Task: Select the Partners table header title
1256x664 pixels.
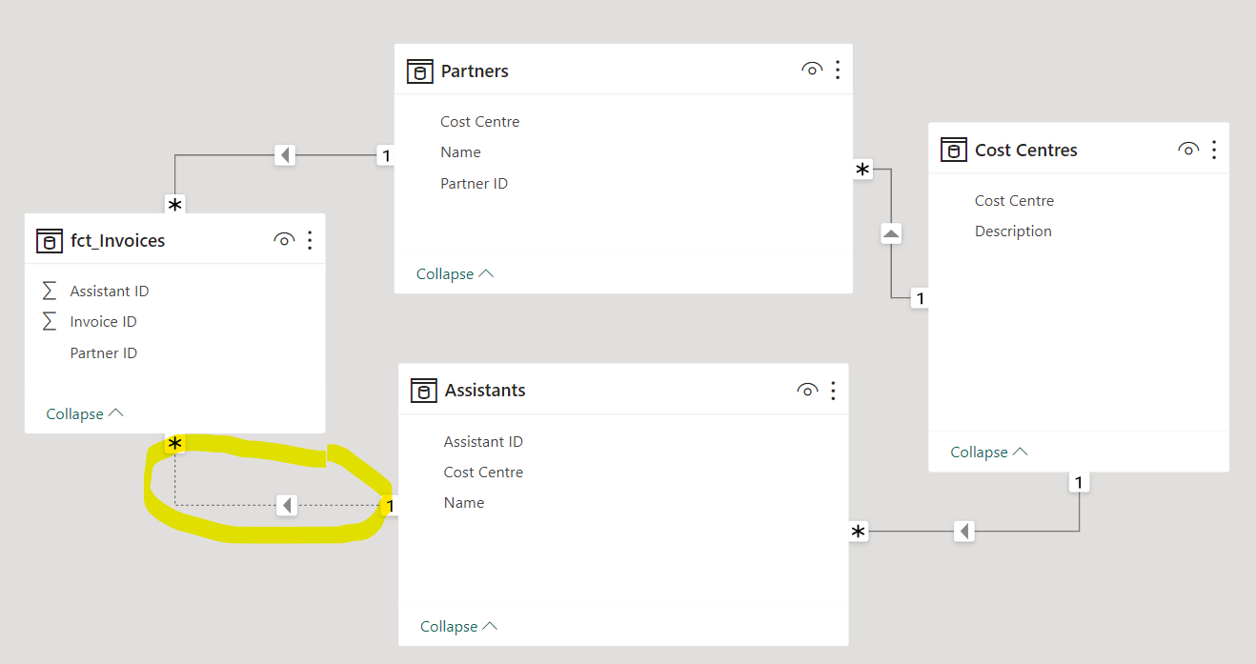Action: [475, 71]
